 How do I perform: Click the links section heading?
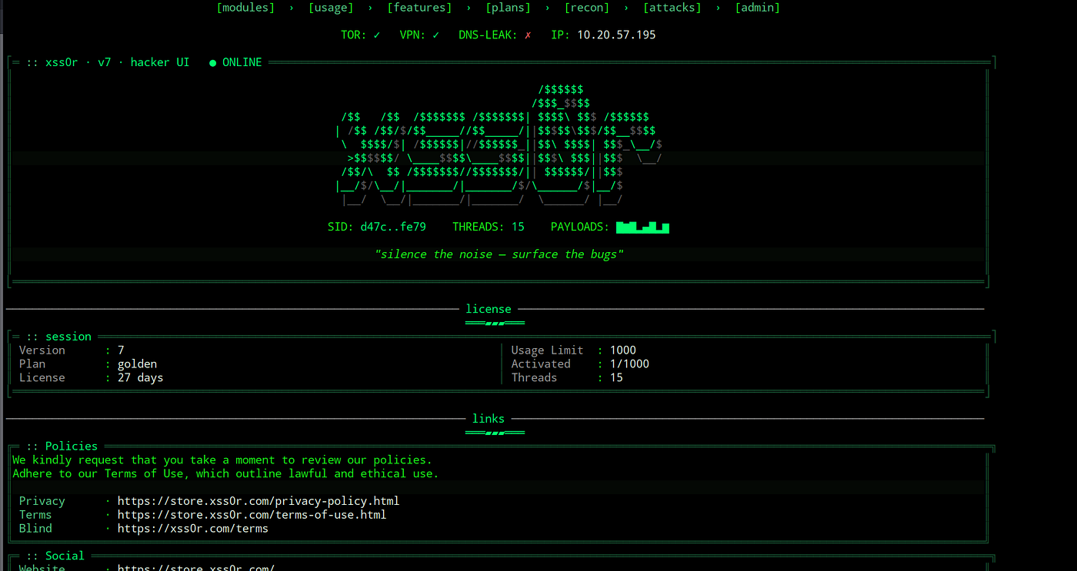coord(488,419)
